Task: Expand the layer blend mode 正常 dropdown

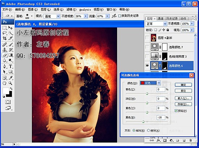Action: coord(156,24)
